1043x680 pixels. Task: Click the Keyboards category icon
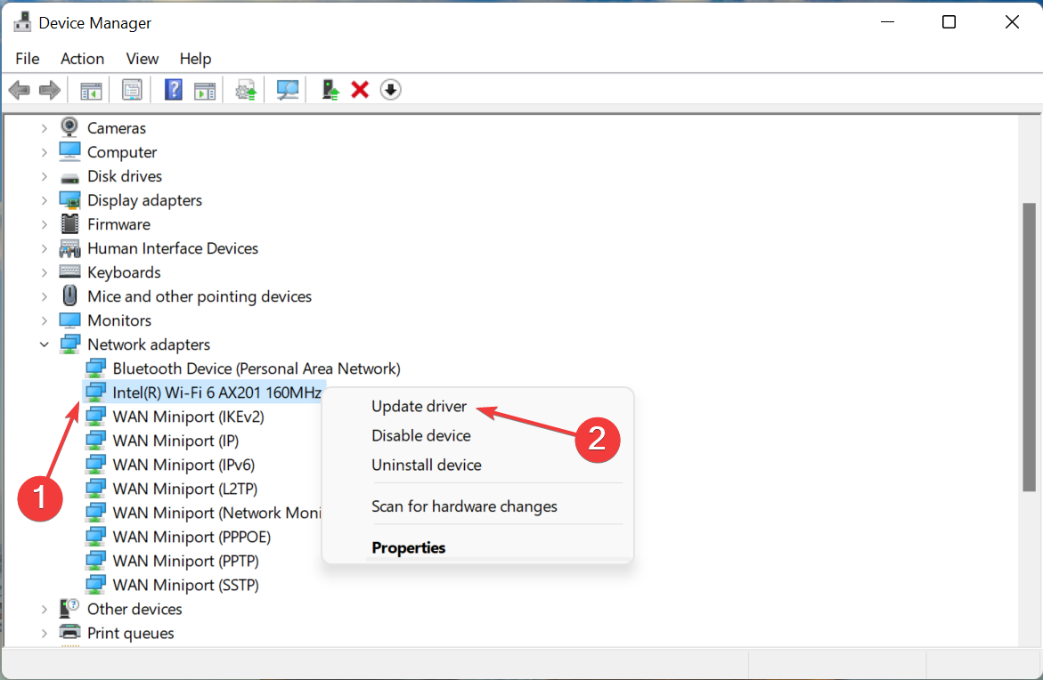point(69,271)
